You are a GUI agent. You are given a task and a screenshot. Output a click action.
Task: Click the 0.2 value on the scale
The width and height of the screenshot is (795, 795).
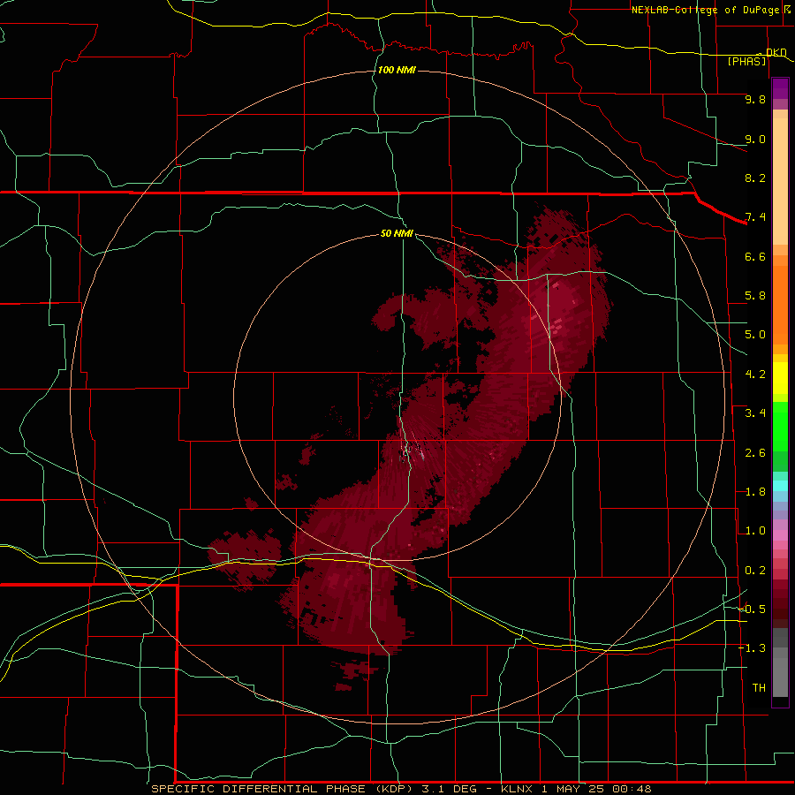click(x=755, y=571)
